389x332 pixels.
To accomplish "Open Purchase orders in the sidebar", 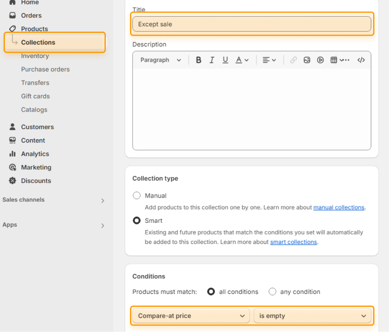I will (45, 69).
